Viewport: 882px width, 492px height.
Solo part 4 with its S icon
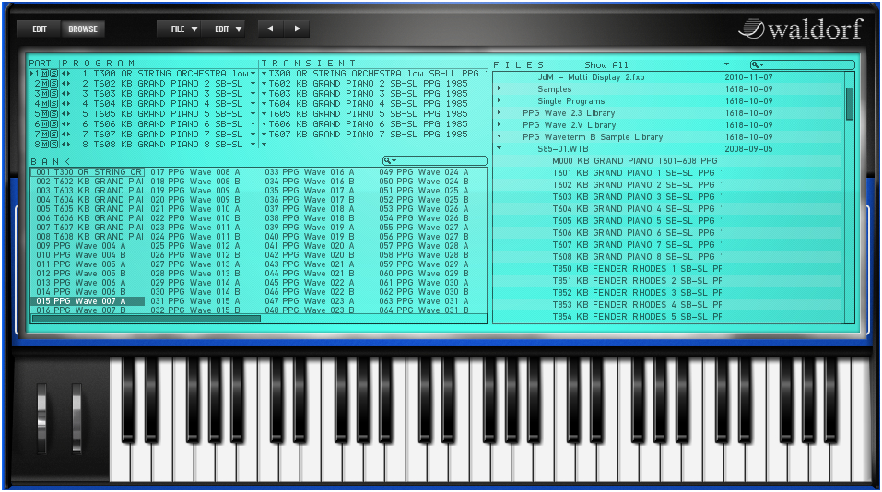[x=53, y=104]
